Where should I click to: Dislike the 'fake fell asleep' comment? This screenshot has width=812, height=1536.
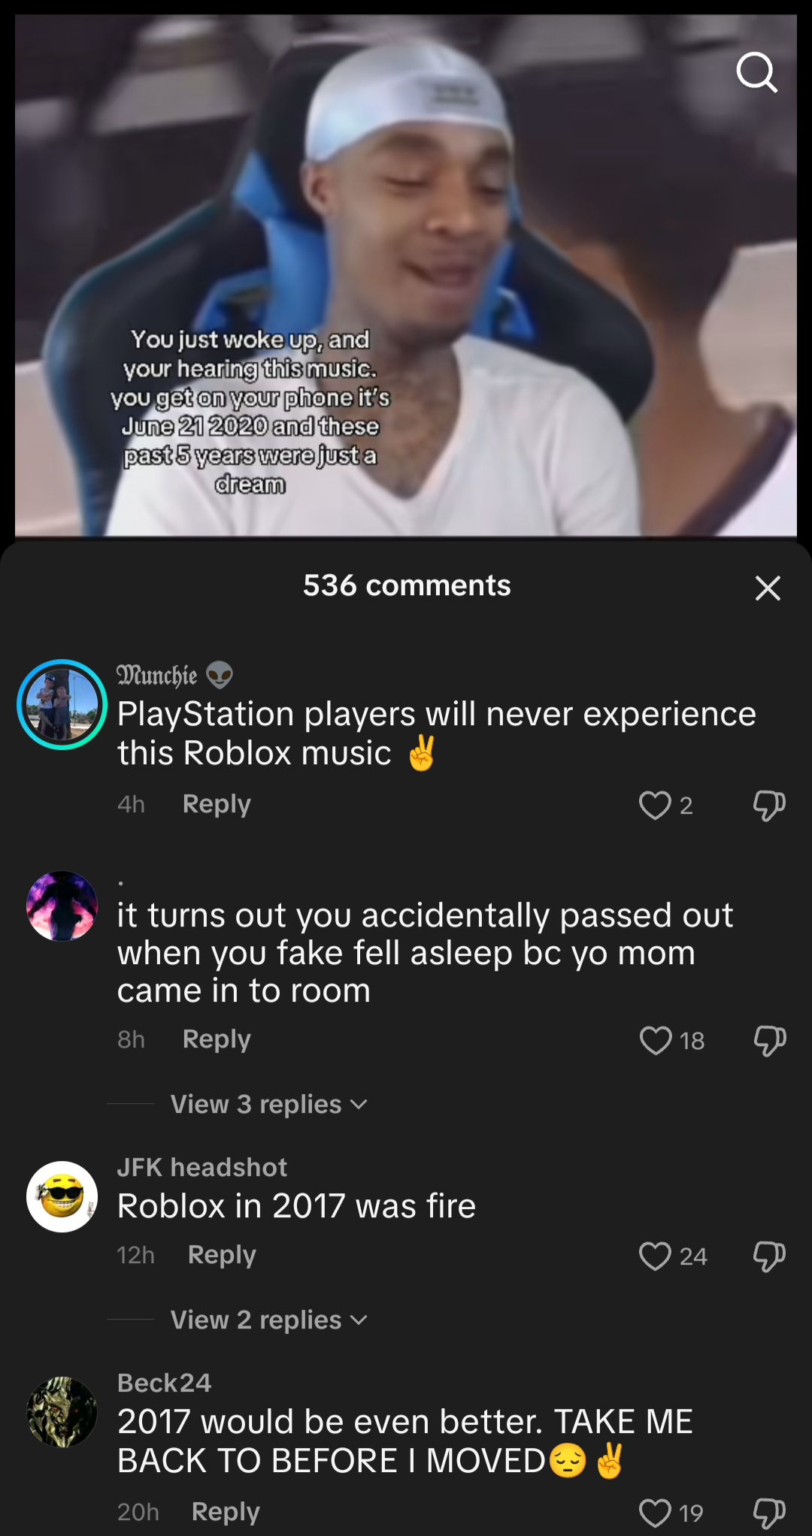tap(769, 1041)
